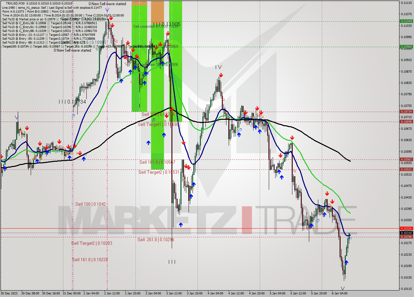Click the '4 Jan 12:00' time axis label
This screenshot has height=297, width=414.
(x=236, y=293)
